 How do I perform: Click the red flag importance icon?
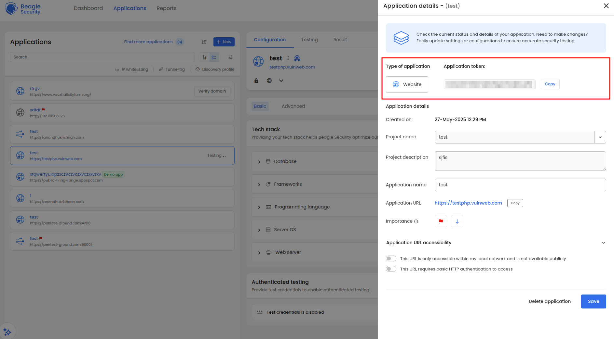[441, 221]
